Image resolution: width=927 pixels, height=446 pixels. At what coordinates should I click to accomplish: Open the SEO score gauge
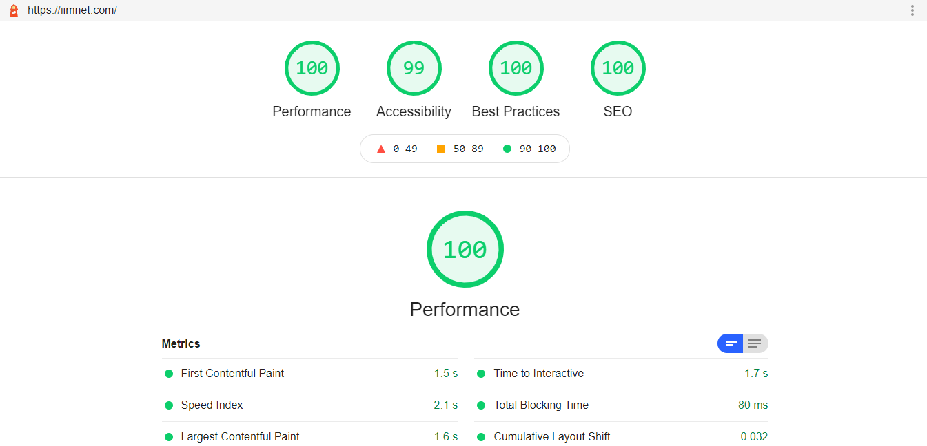click(618, 68)
